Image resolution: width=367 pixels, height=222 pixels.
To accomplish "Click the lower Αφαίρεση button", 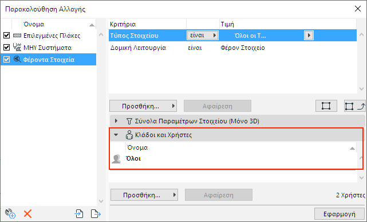I will 219,195.
